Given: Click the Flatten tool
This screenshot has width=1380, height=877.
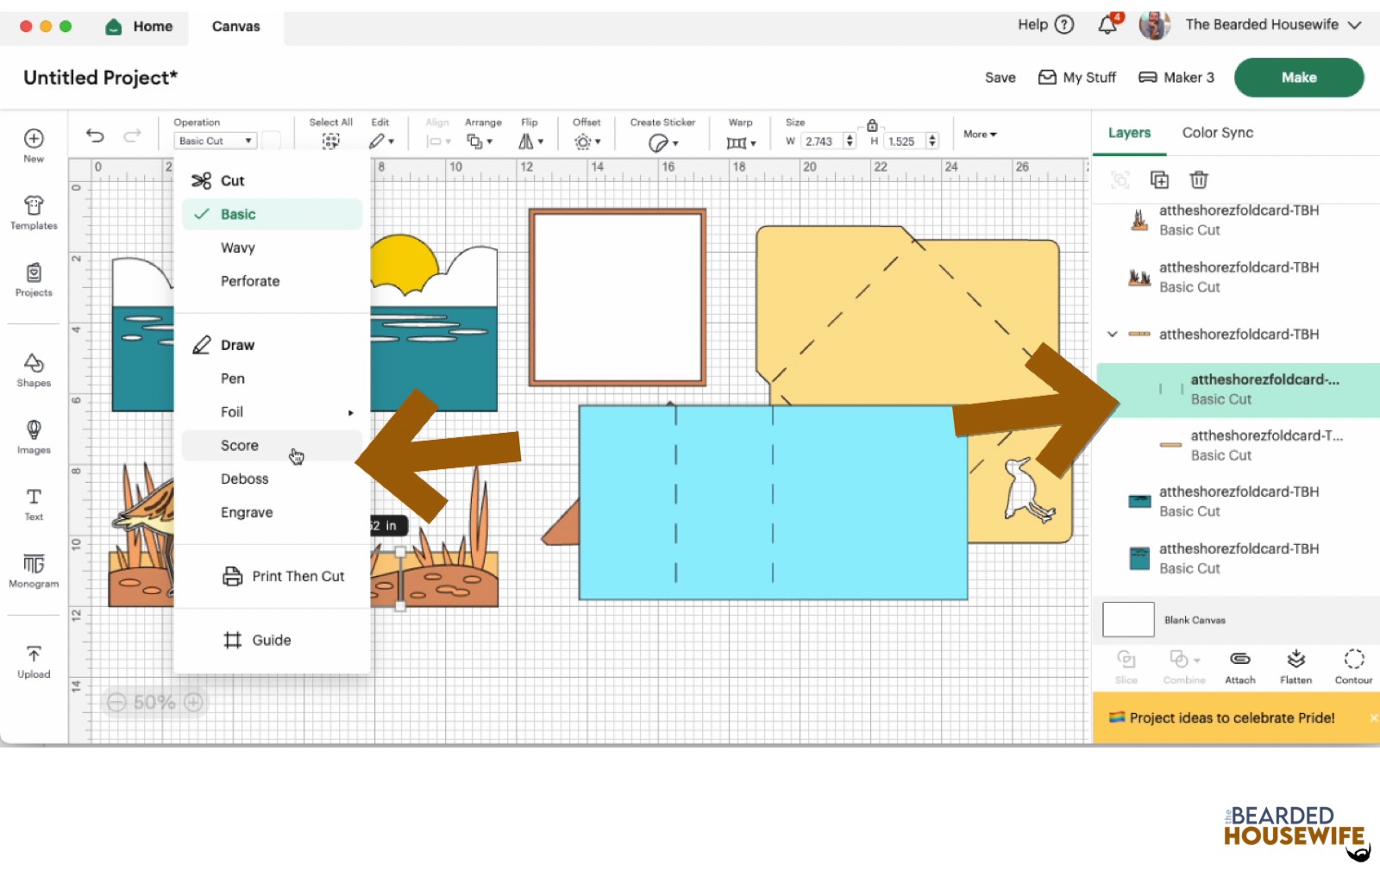Looking at the screenshot, I should pyautogui.click(x=1295, y=667).
